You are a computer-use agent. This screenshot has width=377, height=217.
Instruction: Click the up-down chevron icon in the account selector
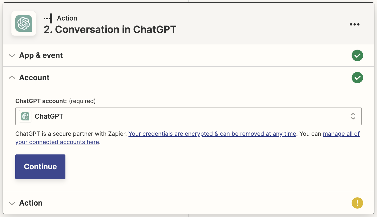tap(353, 116)
